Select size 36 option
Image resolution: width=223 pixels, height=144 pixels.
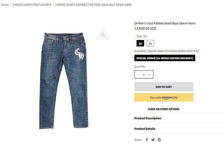point(140,43)
